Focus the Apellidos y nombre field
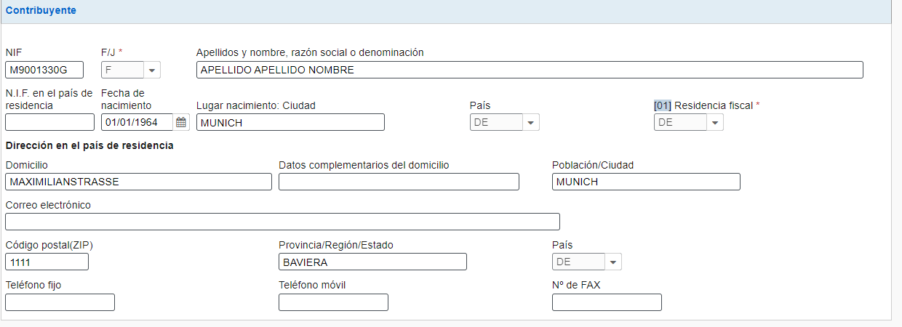This screenshot has height=327, width=902. coord(529,70)
